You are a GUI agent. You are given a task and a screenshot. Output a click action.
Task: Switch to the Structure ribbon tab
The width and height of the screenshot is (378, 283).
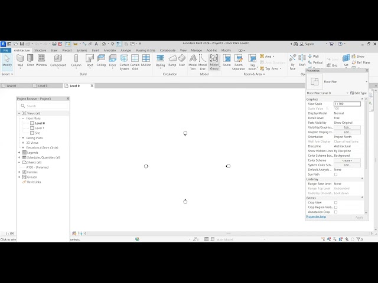[x=40, y=50]
